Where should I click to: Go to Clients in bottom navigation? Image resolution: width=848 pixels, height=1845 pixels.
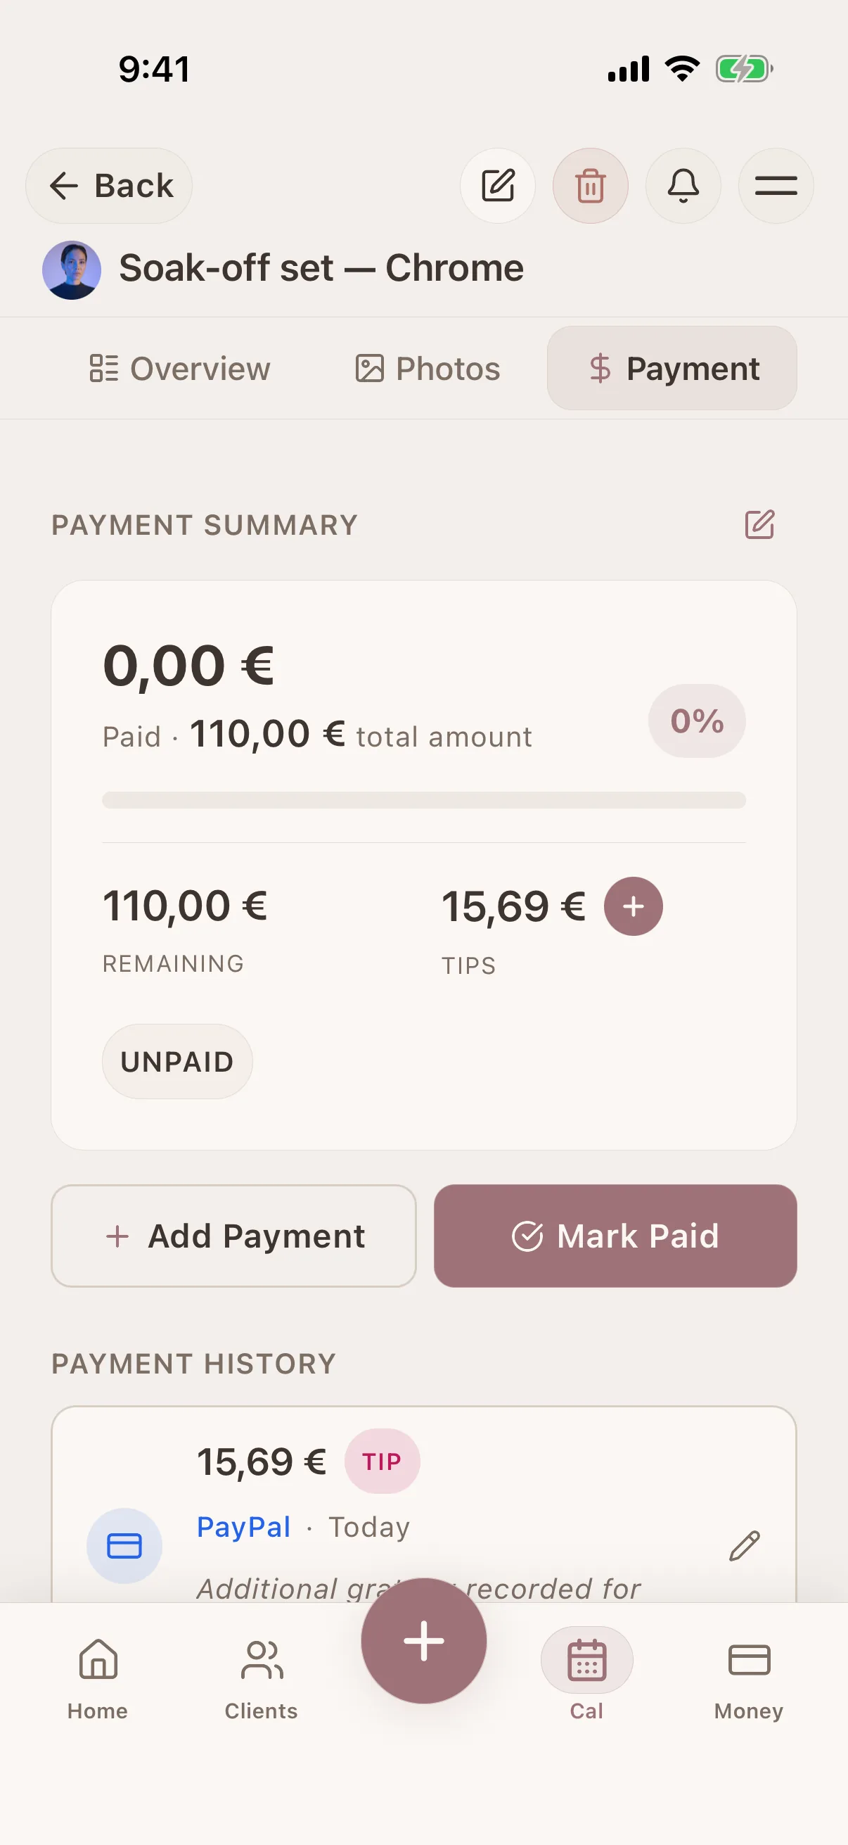pyautogui.click(x=261, y=1679)
